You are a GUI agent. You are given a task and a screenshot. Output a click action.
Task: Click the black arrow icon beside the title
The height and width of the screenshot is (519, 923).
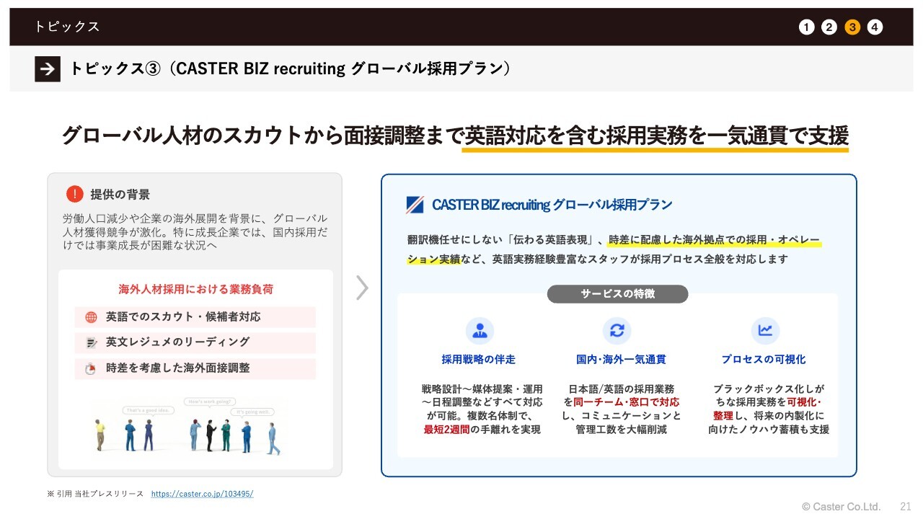[x=48, y=68]
